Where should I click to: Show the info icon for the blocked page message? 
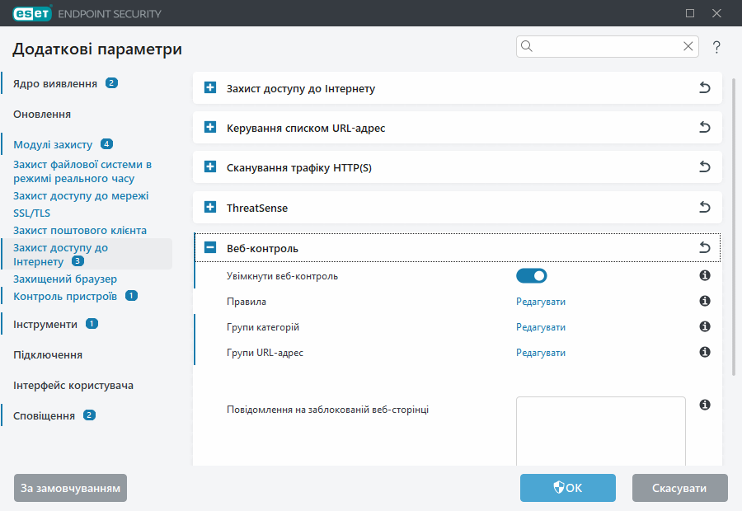705,405
